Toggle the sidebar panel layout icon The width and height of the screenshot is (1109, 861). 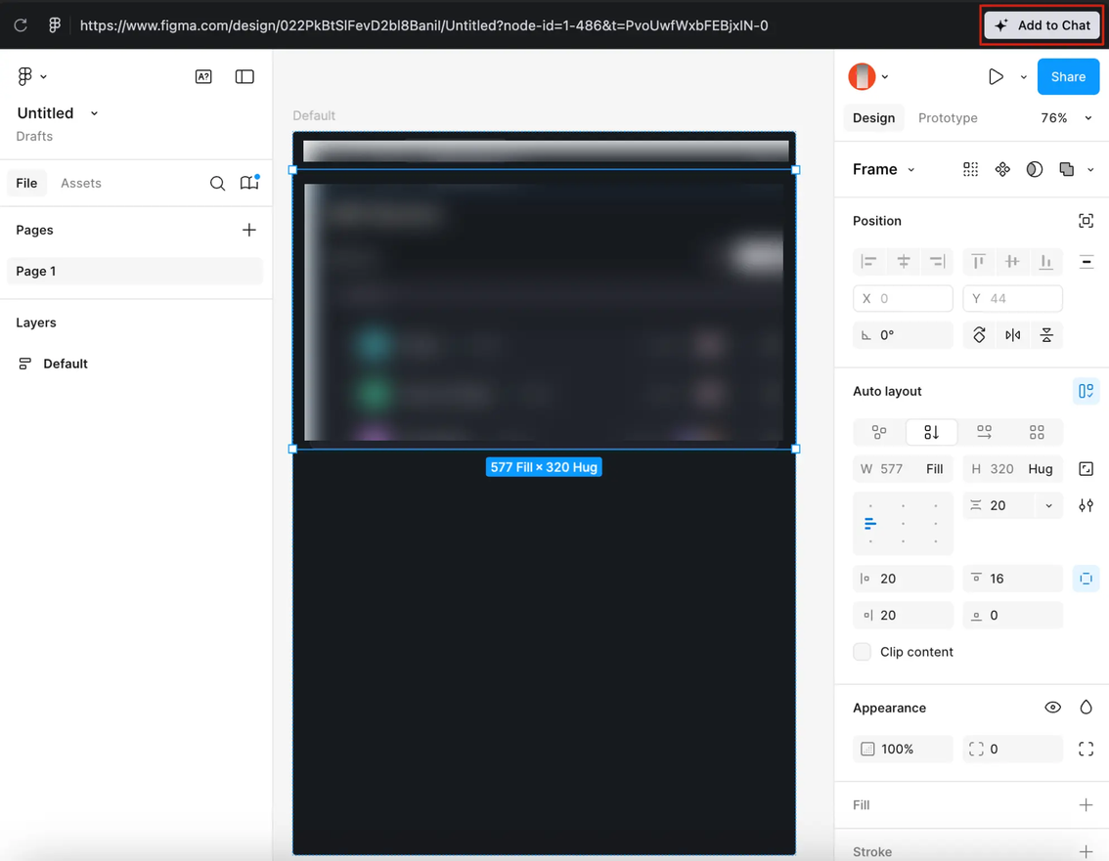pyautogui.click(x=244, y=76)
